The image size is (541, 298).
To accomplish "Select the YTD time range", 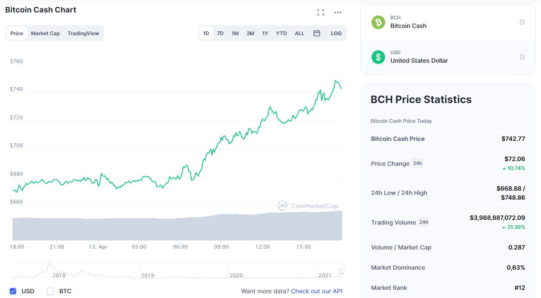I will 281,33.
